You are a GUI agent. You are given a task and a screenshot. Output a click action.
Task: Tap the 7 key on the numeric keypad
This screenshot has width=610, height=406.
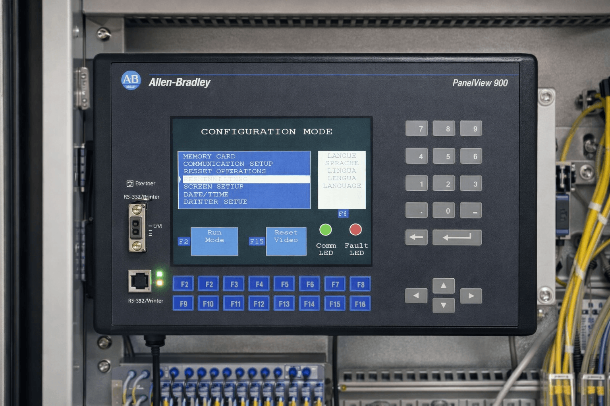click(x=417, y=128)
